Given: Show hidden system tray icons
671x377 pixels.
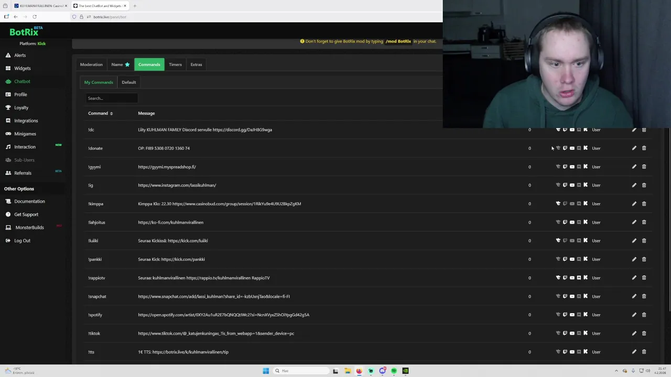Looking at the screenshot, I should pos(616,371).
